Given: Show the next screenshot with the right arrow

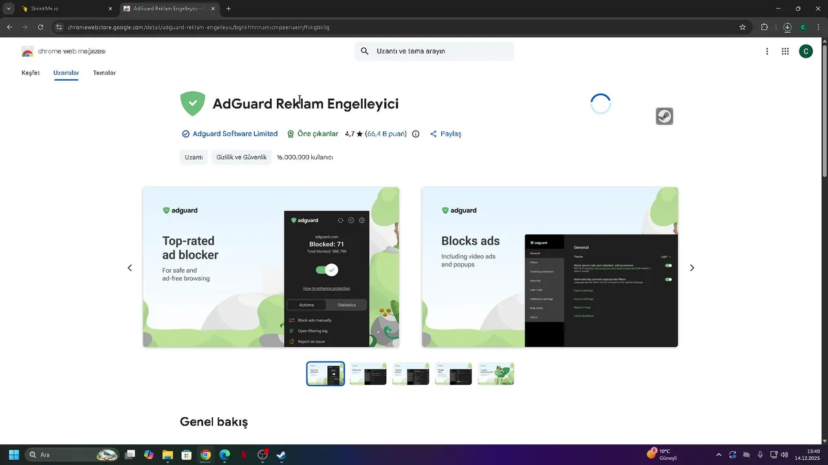Looking at the screenshot, I should 692,267.
